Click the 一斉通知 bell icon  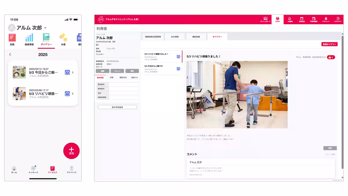coord(289,19)
